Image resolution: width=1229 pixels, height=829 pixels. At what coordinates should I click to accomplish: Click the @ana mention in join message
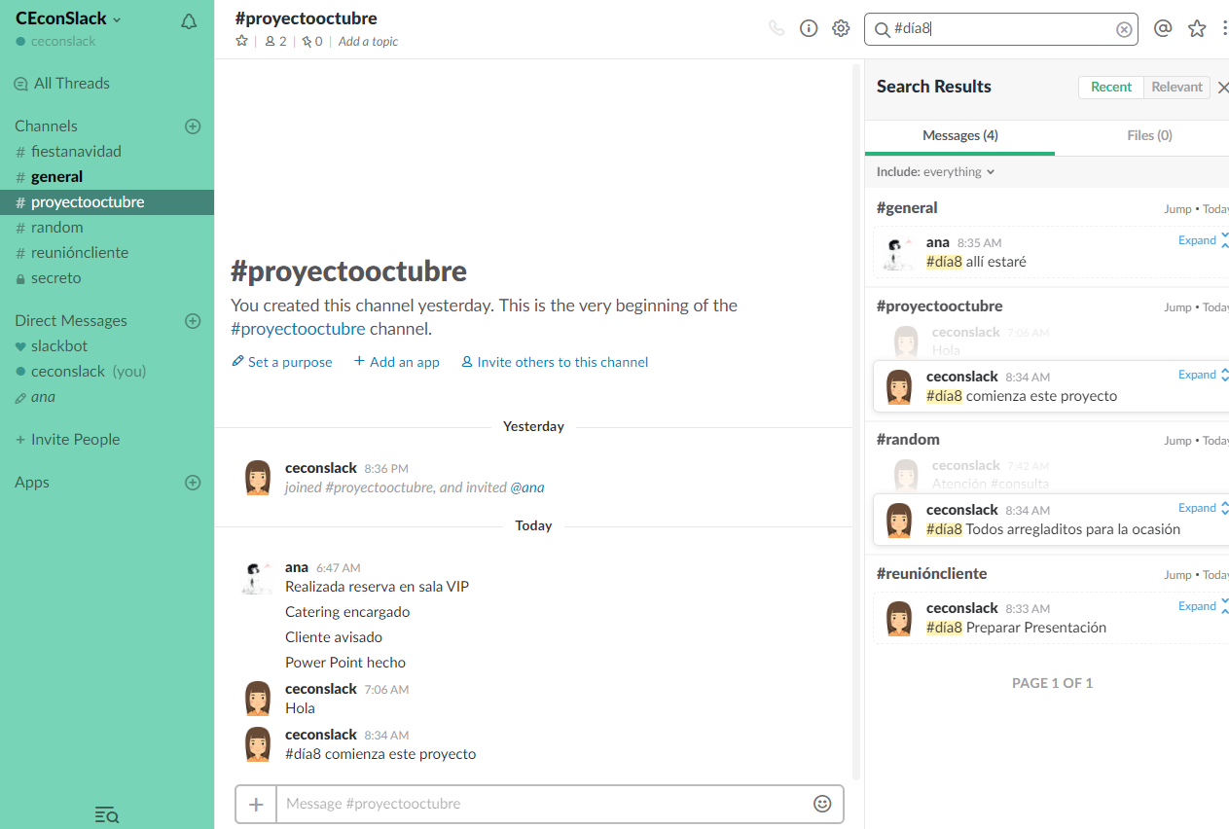tap(527, 487)
